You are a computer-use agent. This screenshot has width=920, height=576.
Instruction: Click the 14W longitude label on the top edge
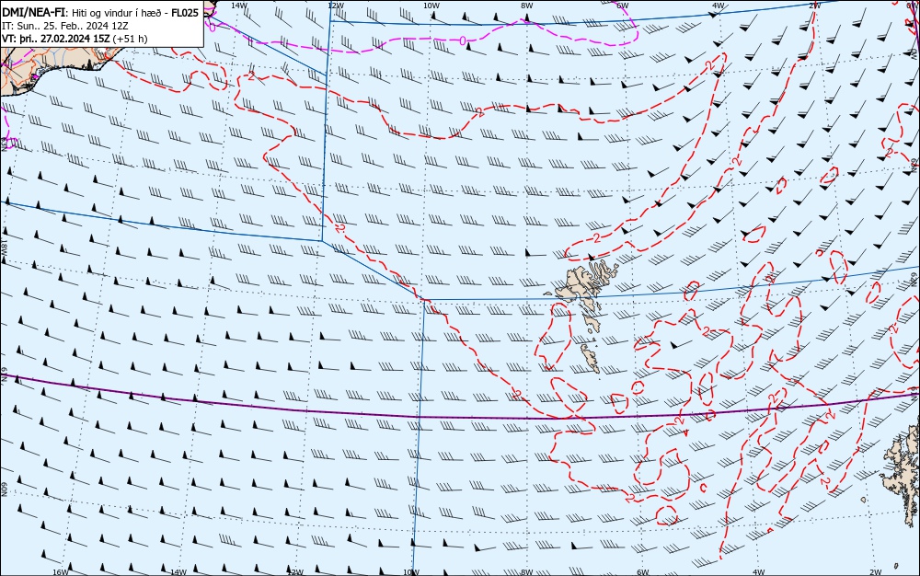pos(238,6)
